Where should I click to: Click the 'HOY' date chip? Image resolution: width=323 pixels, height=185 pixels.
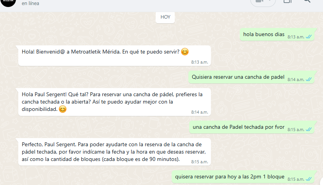pyautogui.click(x=165, y=17)
